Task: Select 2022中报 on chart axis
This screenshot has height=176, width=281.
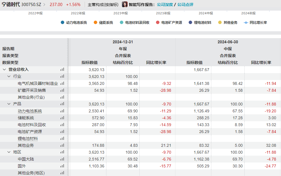Action: coord(35,13)
